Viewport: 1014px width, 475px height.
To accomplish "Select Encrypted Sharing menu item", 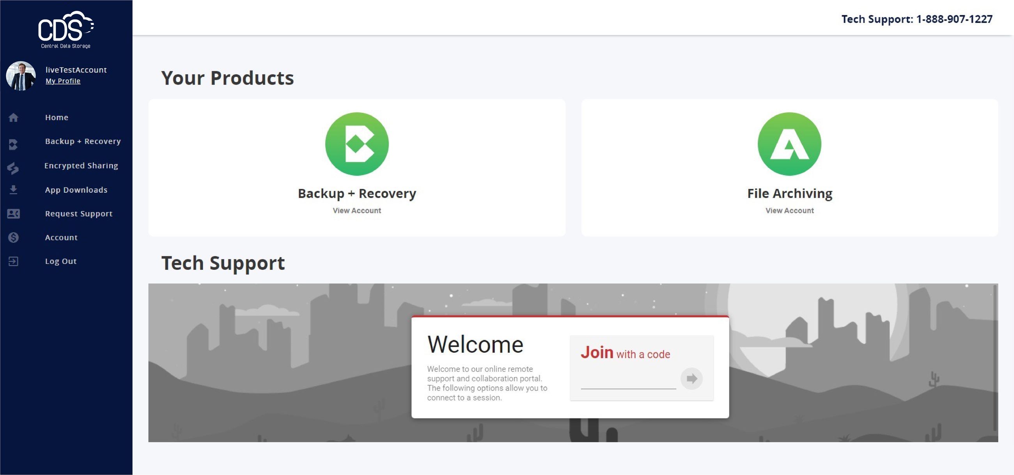I will tap(81, 166).
